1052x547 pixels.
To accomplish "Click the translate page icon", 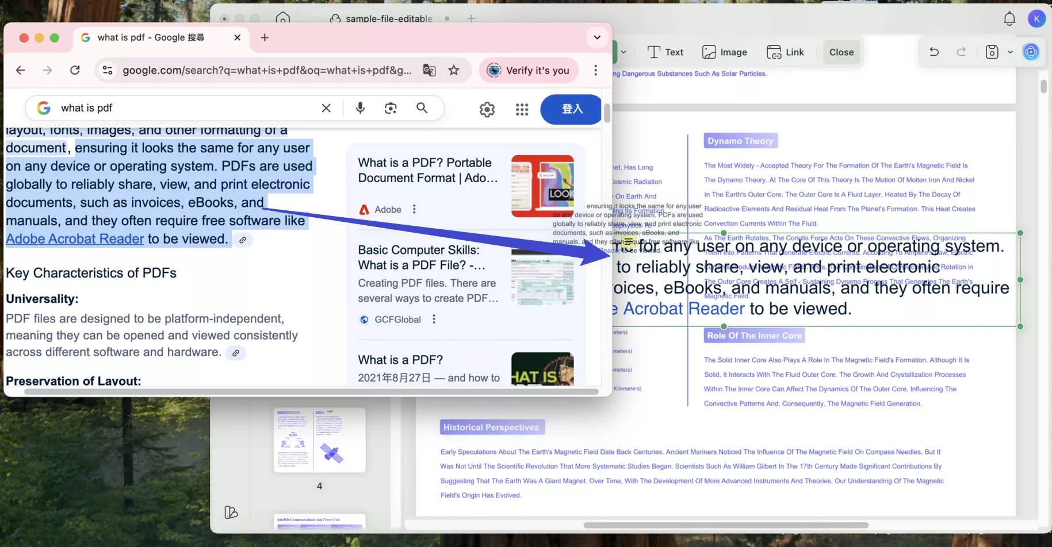I will 429,70.
